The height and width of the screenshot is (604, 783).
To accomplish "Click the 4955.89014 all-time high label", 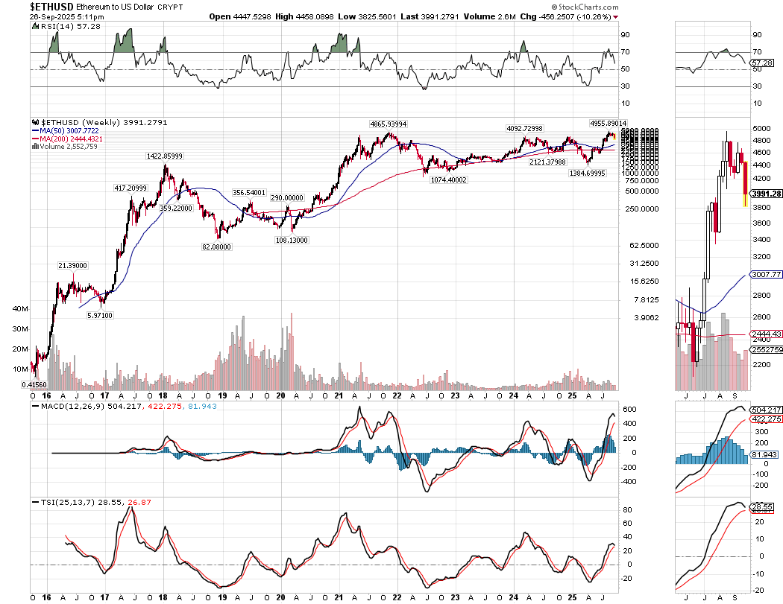I will [606, 123].
